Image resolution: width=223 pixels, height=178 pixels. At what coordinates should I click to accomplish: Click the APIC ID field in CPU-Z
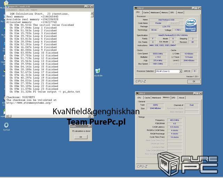coord(194,71)
